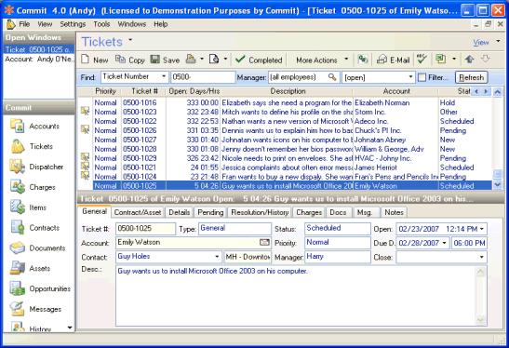Open the Help menu
This screenshot has height=348, width=509.
[161, 24]
